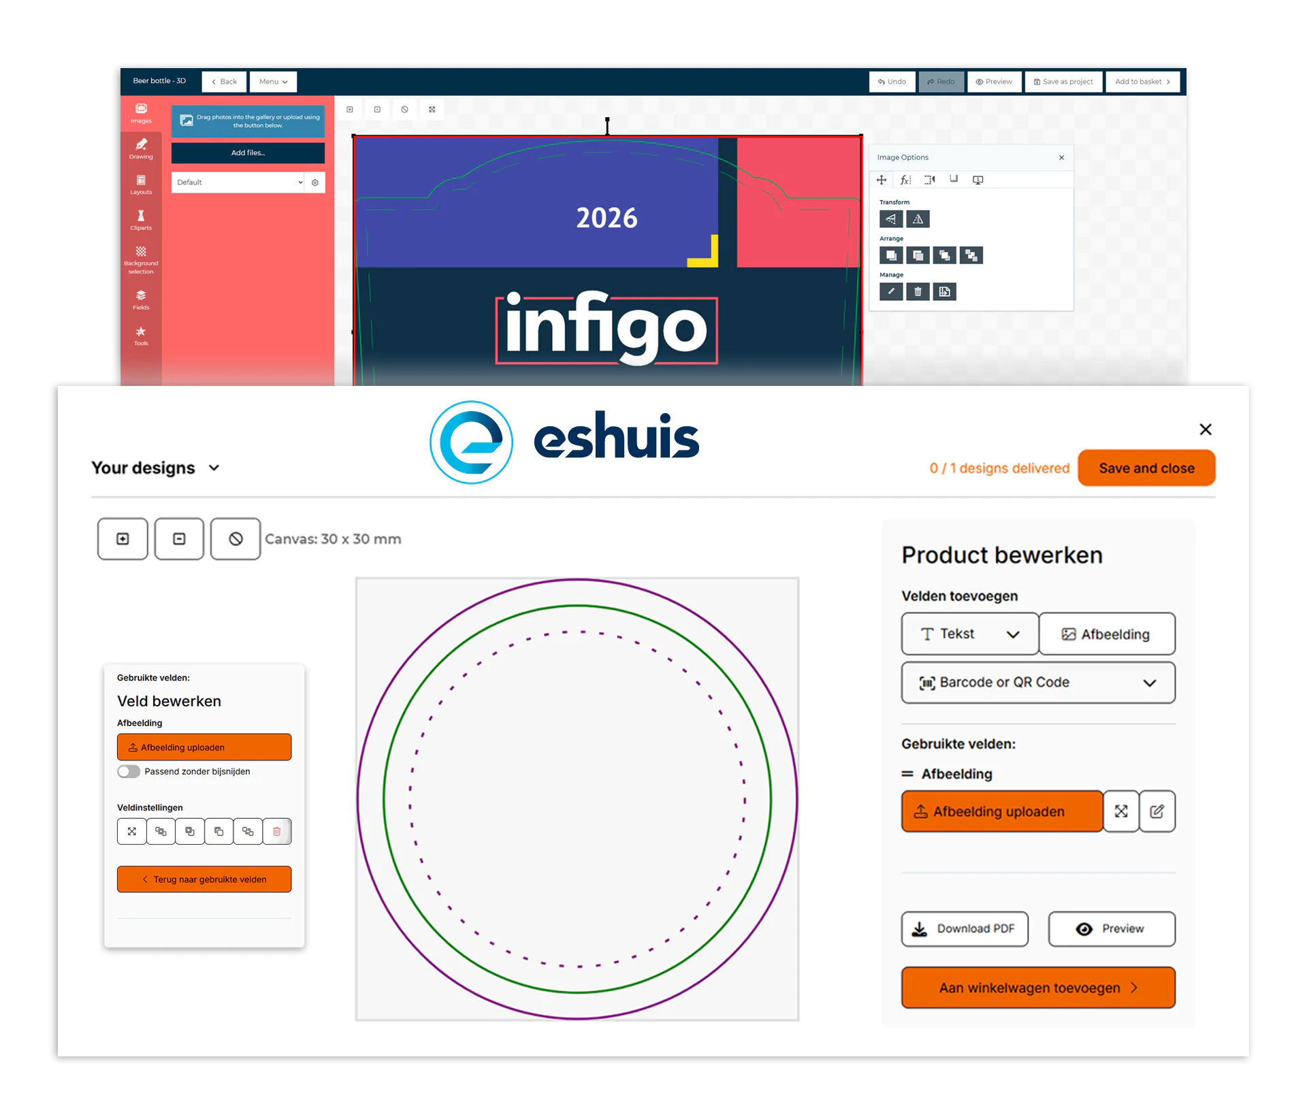Image resolution: width=1307 pixels, height=1104 pixels.
Task: Click the replace image icon under Manage
Action: point(944,291)
